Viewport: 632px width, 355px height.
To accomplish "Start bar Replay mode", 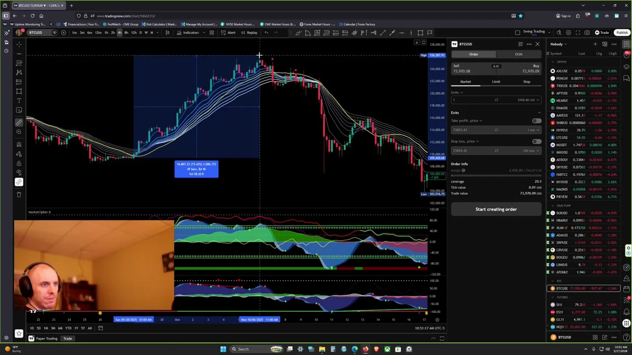I will 249,33.
